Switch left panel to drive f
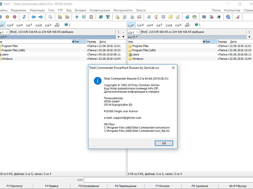The width and height of the screenshot is (253, 189). click(29, 25)
